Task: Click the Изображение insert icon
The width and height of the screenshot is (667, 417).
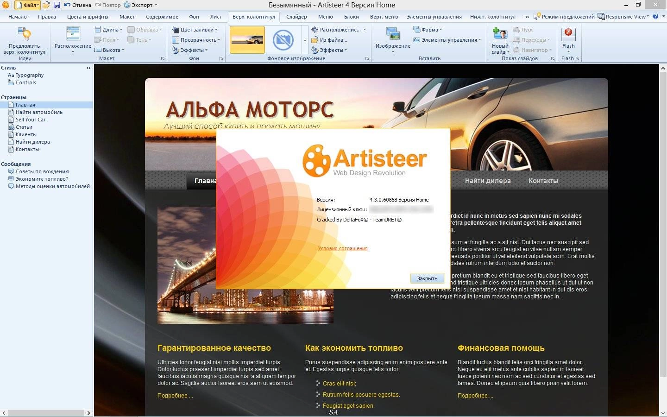Action: (393, 34)
